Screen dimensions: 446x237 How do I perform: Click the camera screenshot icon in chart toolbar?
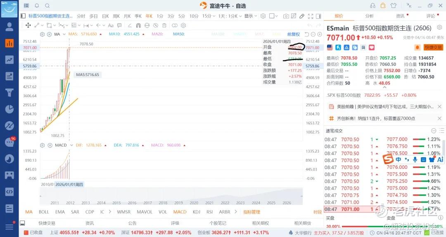pyautogui.click(x=286, y=16)
